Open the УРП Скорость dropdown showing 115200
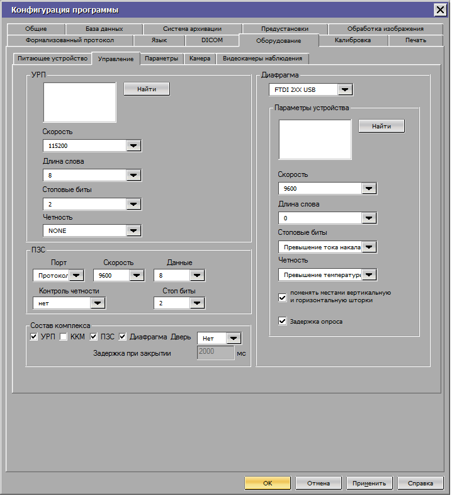The image size is (452, 498). tap(133, 146)
